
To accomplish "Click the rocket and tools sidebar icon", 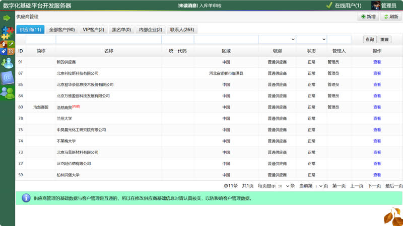I will coord(7,48).
